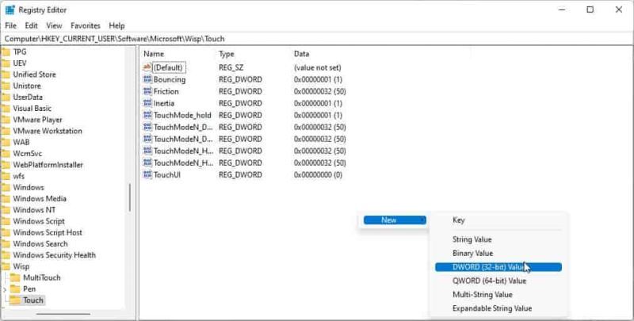Select the MultiTouch key in tree
This screenshot has width=634, height=321.
(41, 278)
